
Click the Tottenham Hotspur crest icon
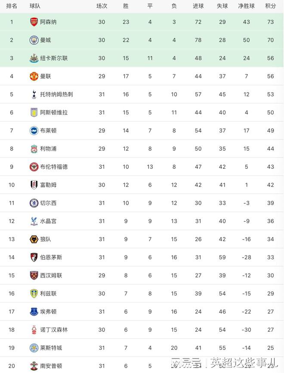[34, 94]
